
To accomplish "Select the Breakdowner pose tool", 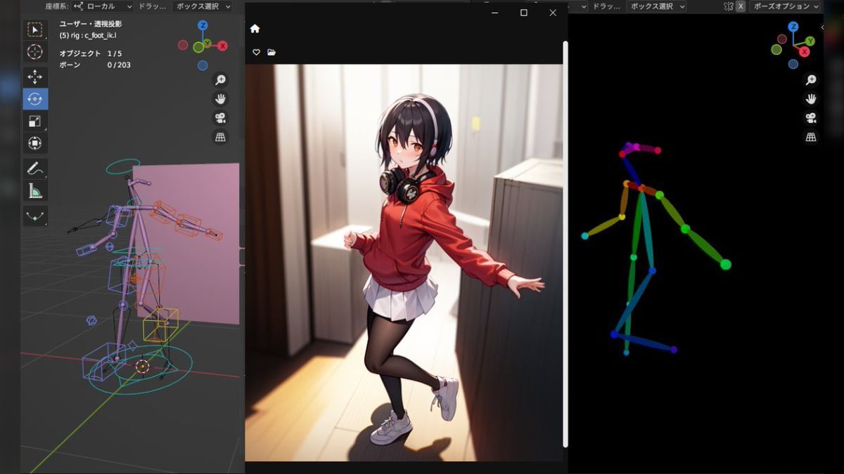I will point(34,216).
